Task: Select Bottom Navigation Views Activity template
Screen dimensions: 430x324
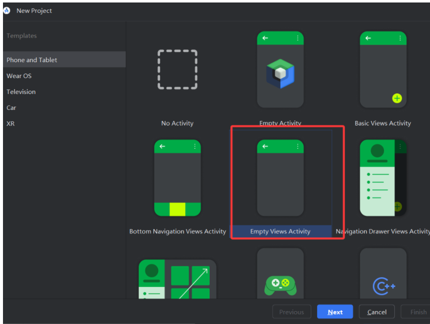Action: (x=177, y=178)
